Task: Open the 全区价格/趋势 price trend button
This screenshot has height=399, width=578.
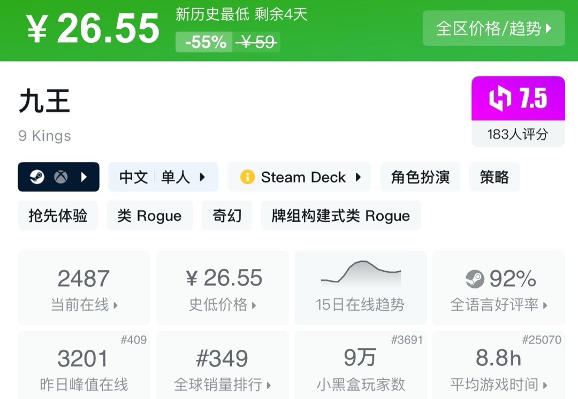Action: pos(493,28)
